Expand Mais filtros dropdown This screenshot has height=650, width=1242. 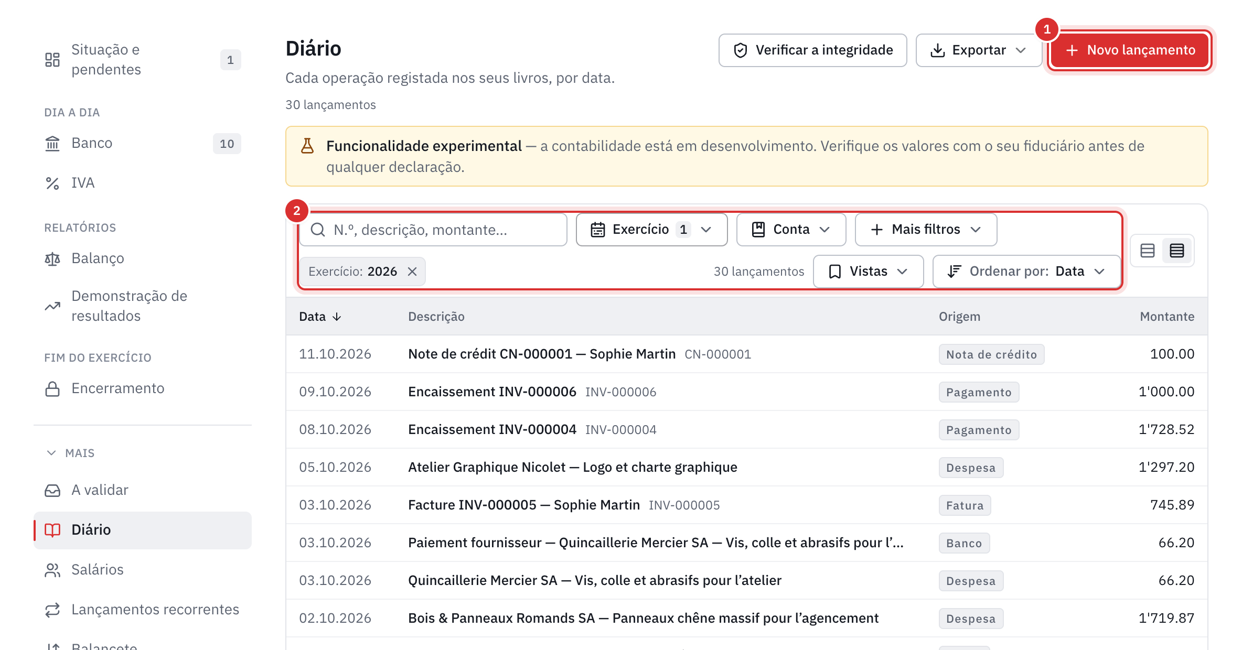coord(926,230)
